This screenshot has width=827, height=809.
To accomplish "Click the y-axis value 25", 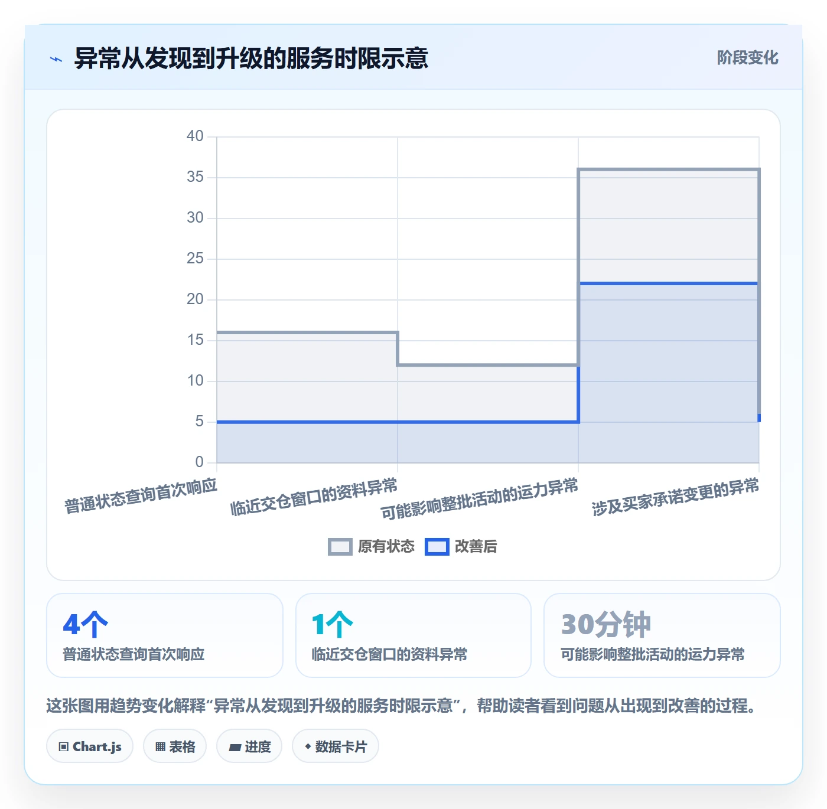I will (x=195, y=259).
